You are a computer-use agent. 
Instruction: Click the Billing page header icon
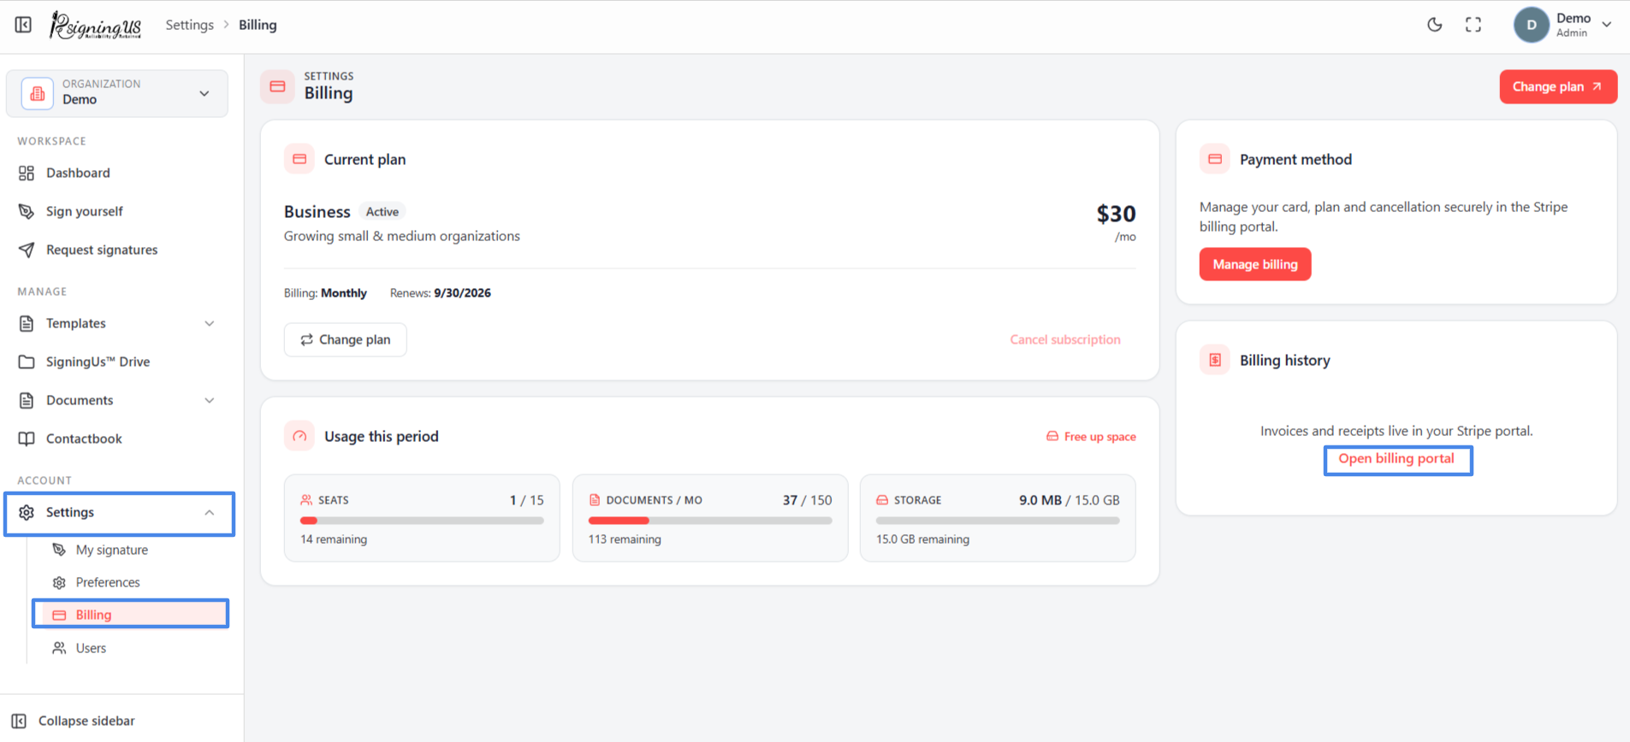tap(277, 86)
